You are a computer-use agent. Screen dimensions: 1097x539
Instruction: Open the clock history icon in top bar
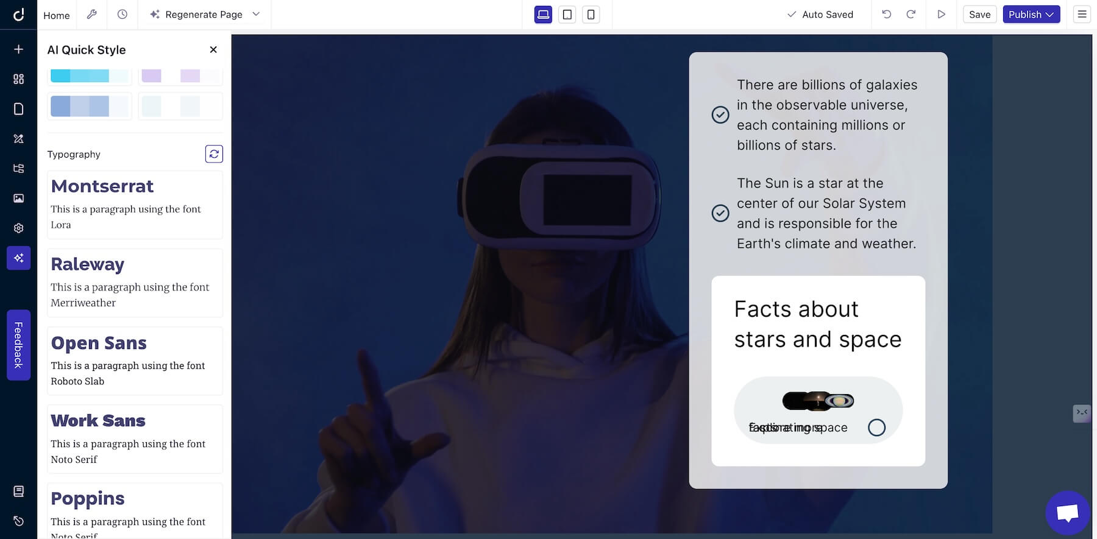pyautogui.click(x=122, y=14)
